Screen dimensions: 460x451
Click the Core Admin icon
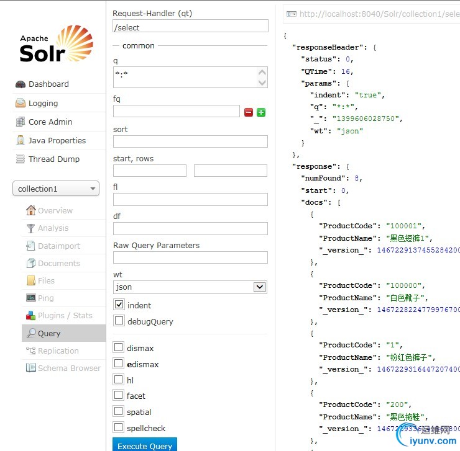click(21, 122)
